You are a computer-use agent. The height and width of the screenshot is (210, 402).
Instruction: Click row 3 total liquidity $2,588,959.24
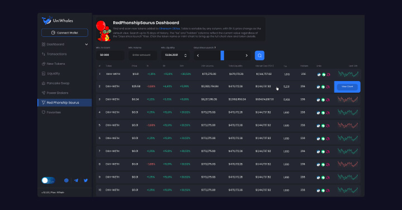pos(237,99)
